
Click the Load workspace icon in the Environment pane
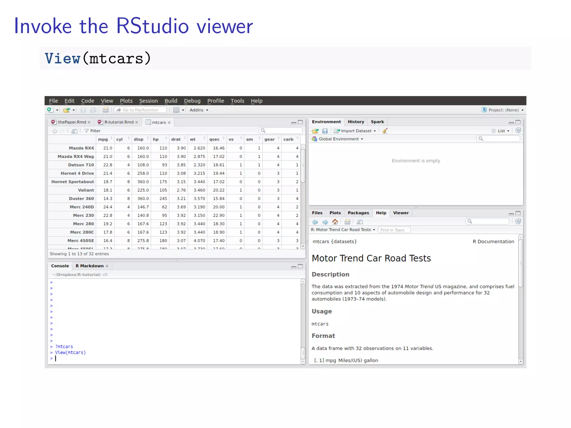(x=315, y=131)
